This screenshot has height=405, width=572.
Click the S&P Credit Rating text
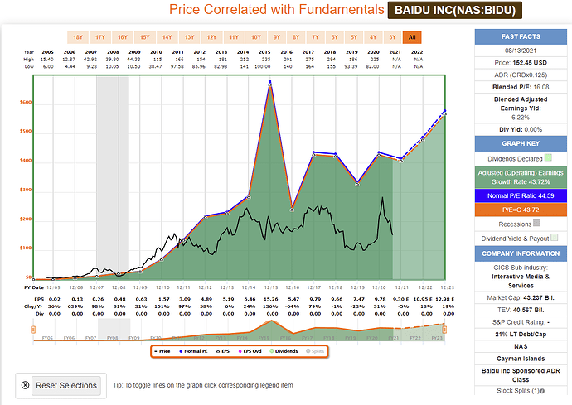click(x=521, y=322)
